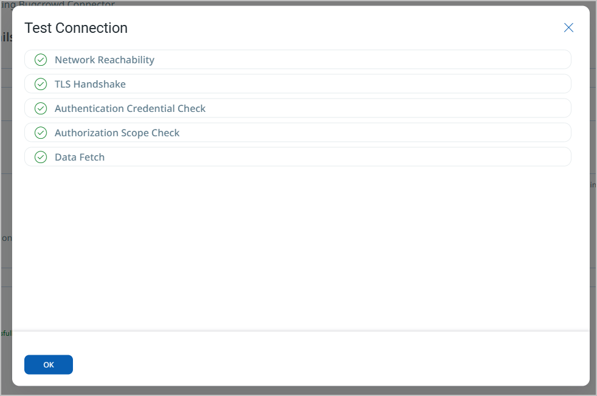Click the footer divider line above OK
The image size is (597, 396).
[301, 331]
